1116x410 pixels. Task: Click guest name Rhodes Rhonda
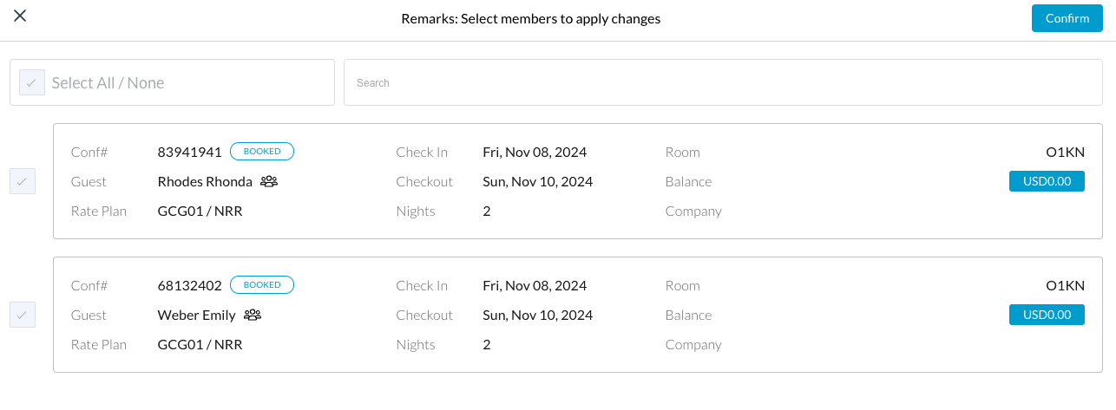pos(205,182)
